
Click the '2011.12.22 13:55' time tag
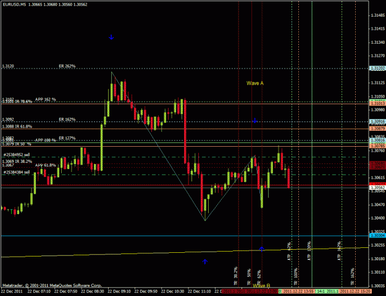point(298,291)
